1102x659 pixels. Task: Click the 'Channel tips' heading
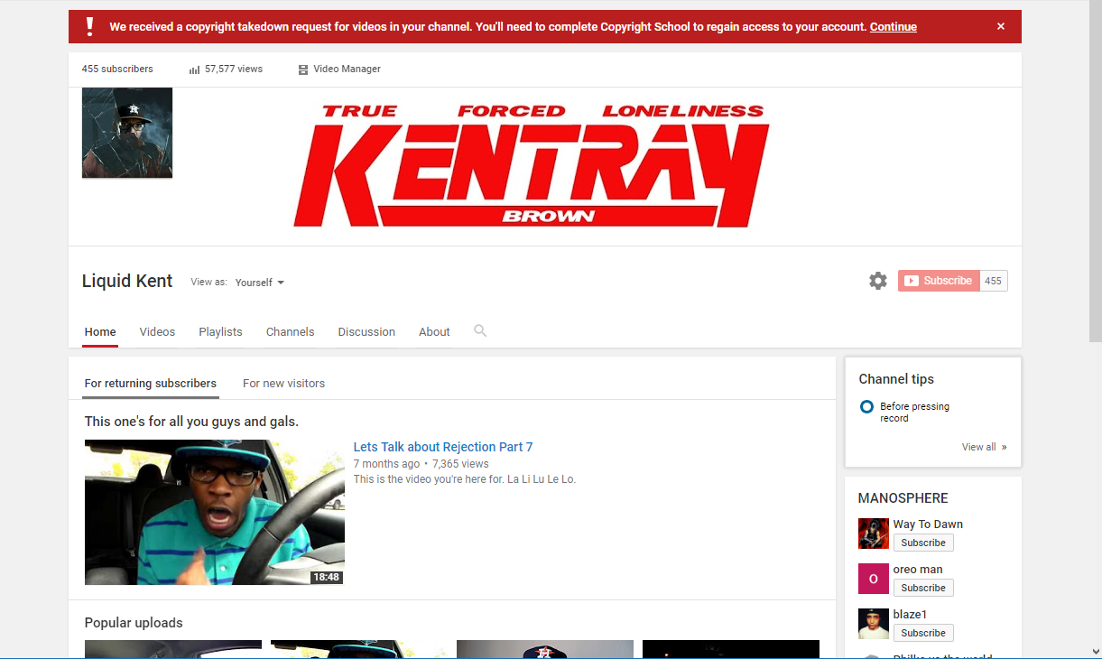896,379
